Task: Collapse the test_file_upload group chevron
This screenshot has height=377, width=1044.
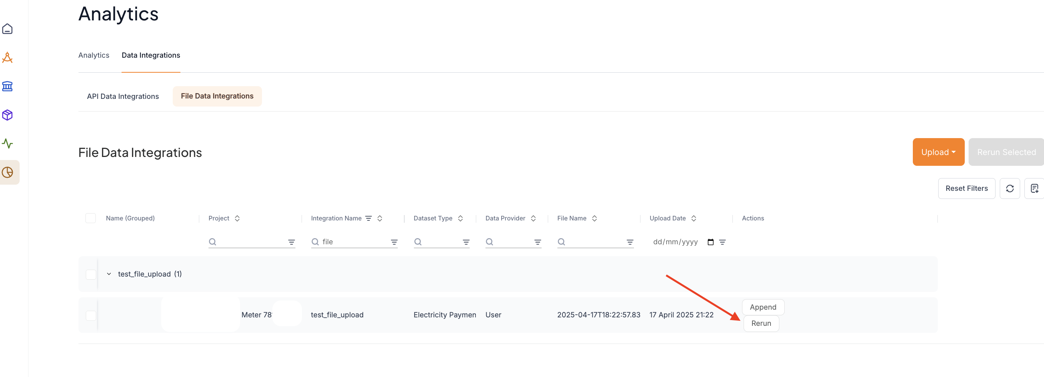Action: tap(108, 274)
